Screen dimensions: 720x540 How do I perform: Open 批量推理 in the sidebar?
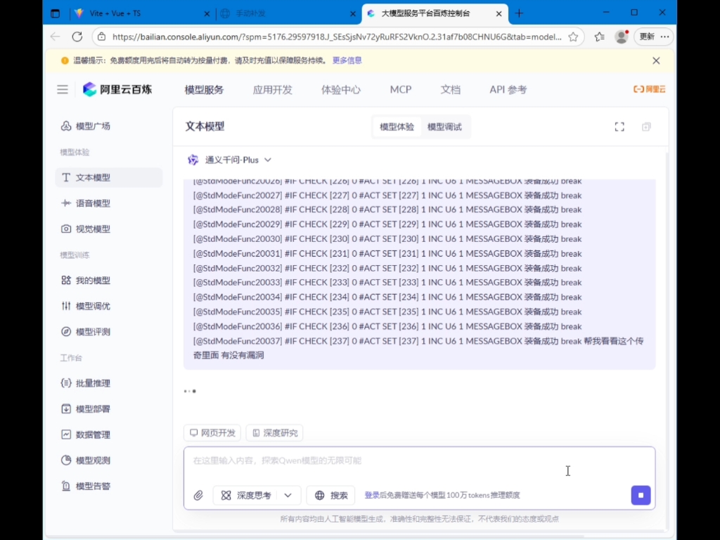tap(86, 383)
